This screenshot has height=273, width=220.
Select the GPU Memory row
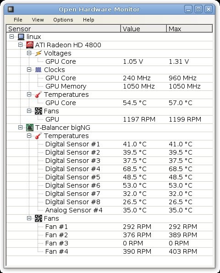coord(110,86)
